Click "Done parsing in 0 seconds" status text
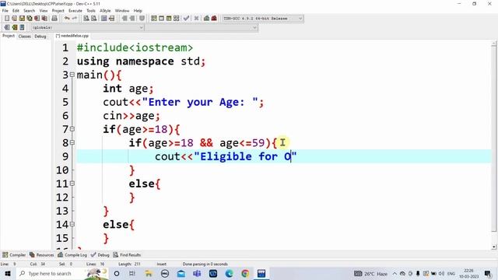Viewport: 498px width, 280px height. (205, 264)
